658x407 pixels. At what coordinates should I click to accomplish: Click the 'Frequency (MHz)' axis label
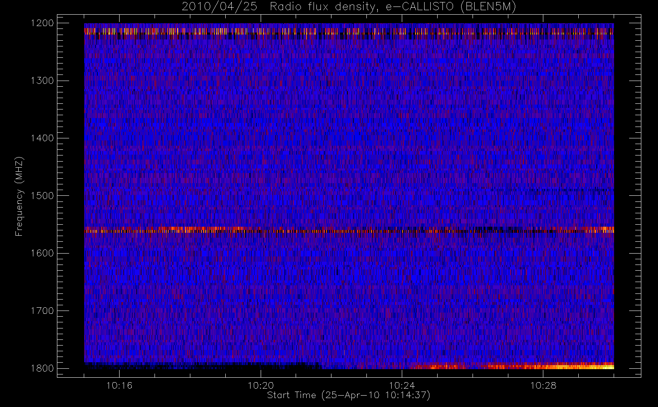click(19, 196)
